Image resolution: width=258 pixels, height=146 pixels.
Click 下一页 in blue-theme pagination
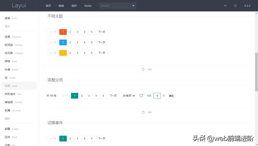102,42
